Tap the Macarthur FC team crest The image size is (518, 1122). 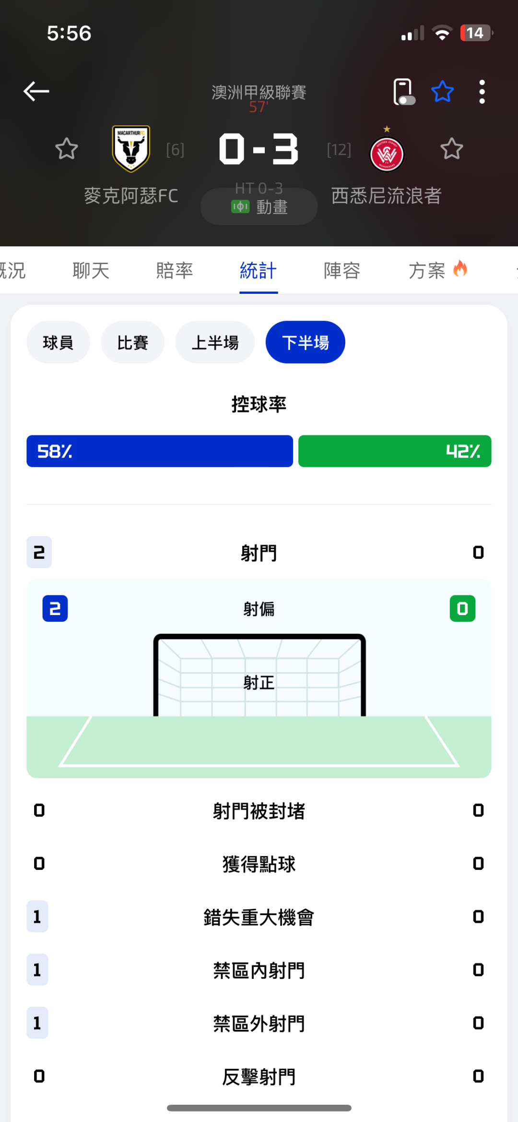pos(131,149)
